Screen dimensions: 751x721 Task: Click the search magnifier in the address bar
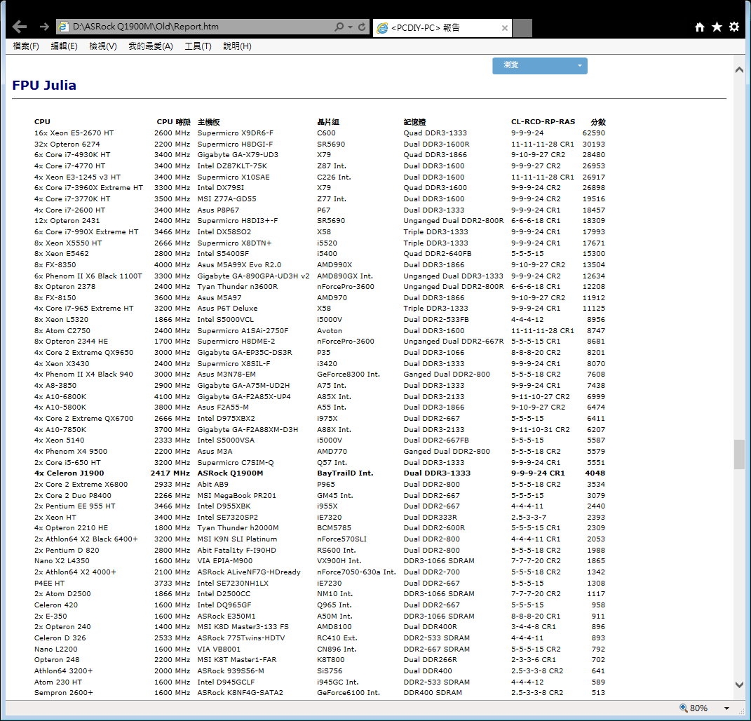tap(339, 27)
